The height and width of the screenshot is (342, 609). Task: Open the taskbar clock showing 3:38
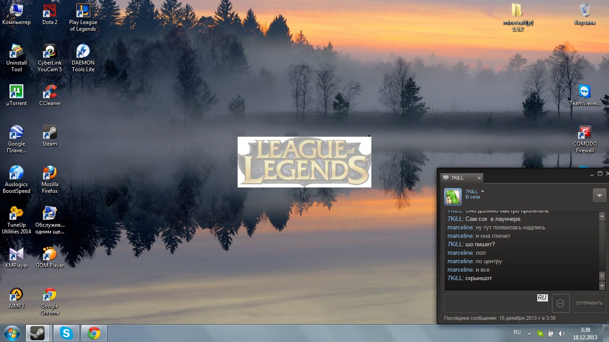586,334
